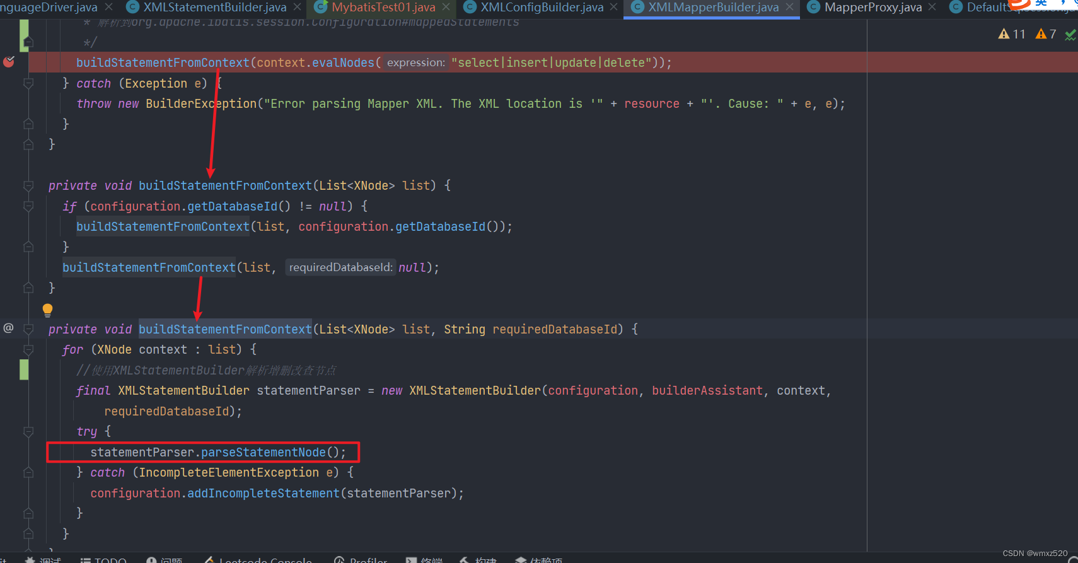Click BuilderException in the throw statement
The width and height of the screenshot is (1078, 563).
coord(201,103)
